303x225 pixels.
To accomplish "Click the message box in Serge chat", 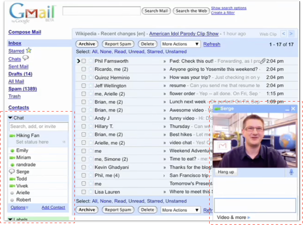I will (255, 205).
